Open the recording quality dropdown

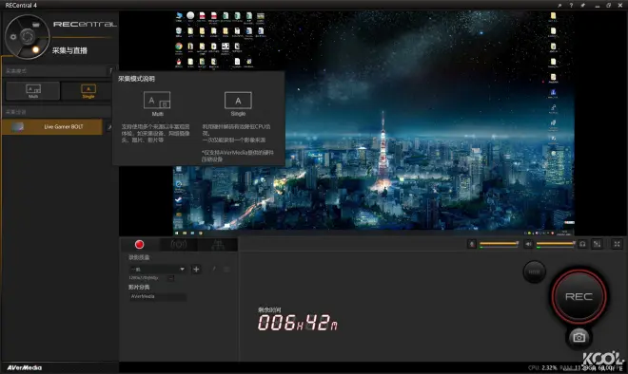[x=158, y=270]
